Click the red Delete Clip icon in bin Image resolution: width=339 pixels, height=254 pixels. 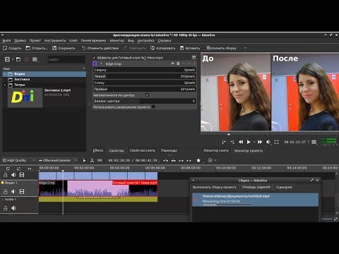coord(27,59)
